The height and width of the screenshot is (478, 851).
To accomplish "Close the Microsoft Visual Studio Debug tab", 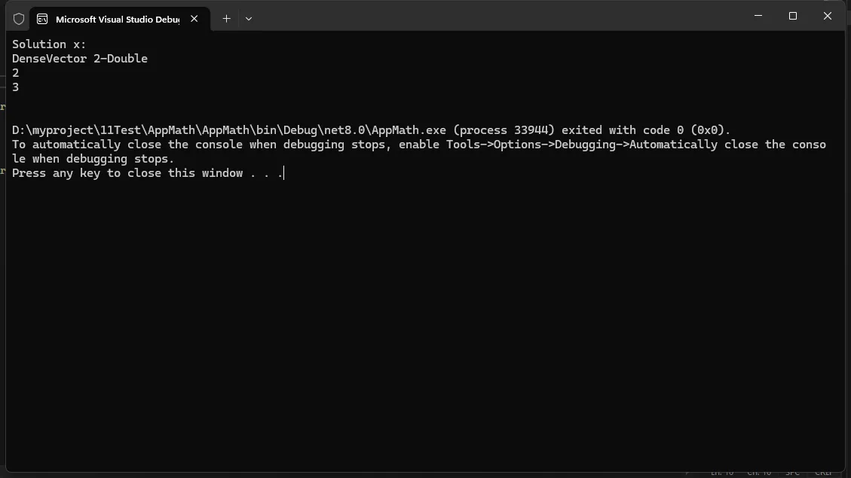I will click(x=194, y=19).
